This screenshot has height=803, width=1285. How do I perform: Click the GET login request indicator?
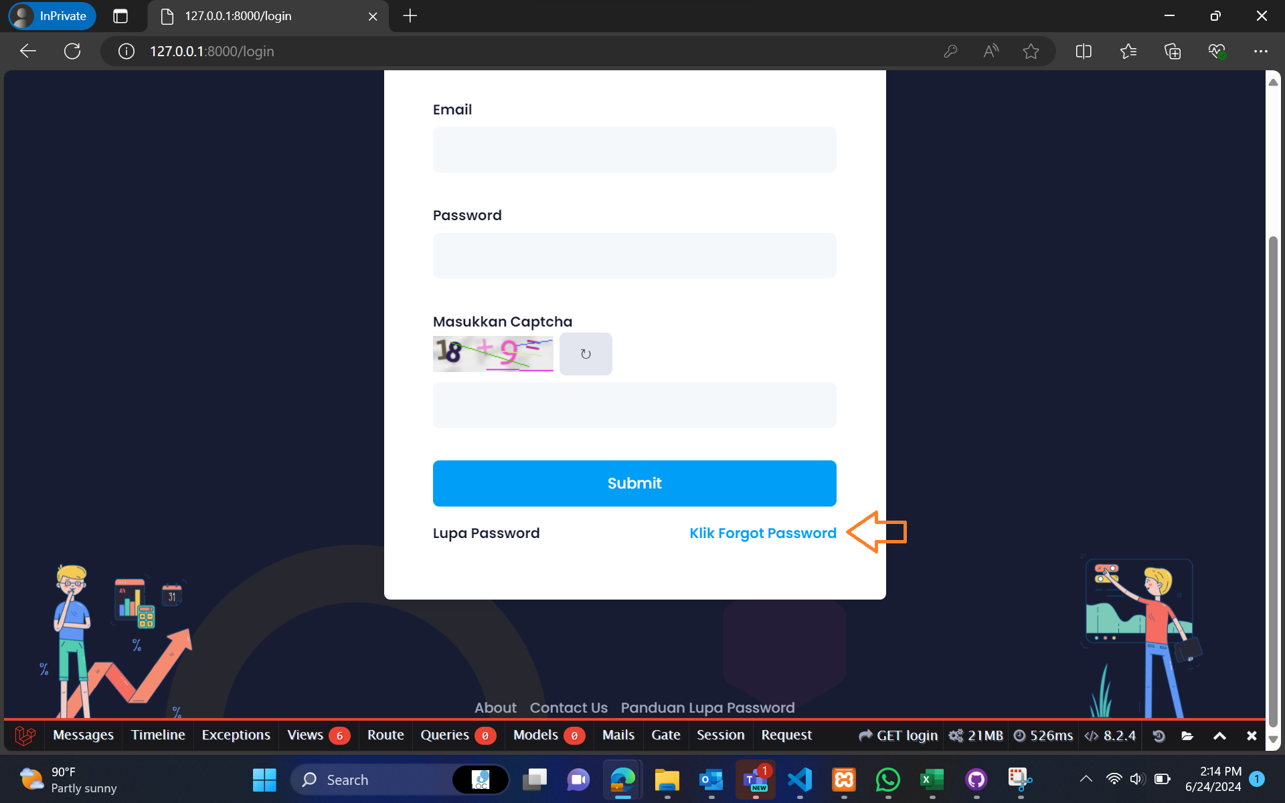pos(898,735)
